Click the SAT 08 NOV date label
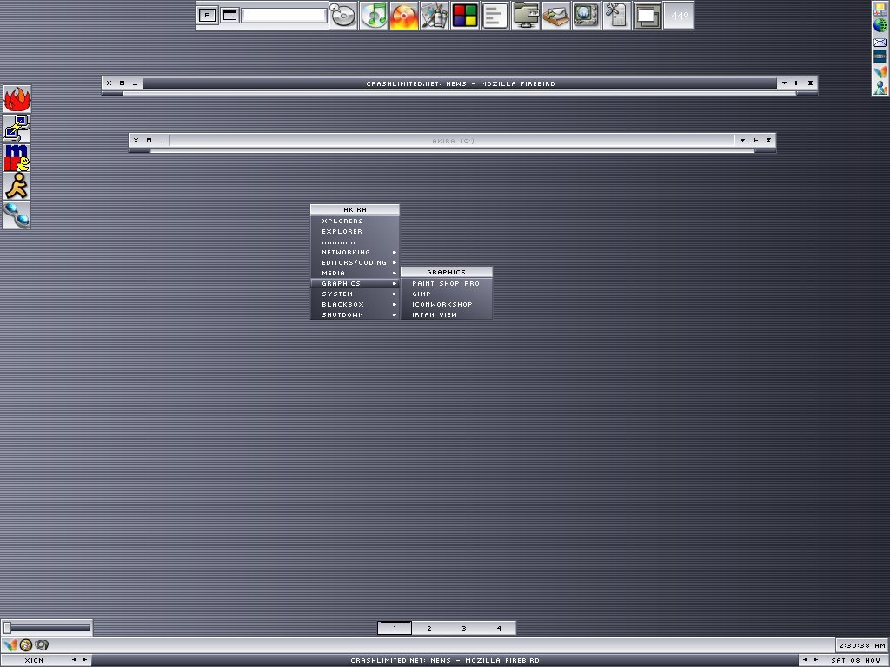The image size is (890, 667). 855,660
